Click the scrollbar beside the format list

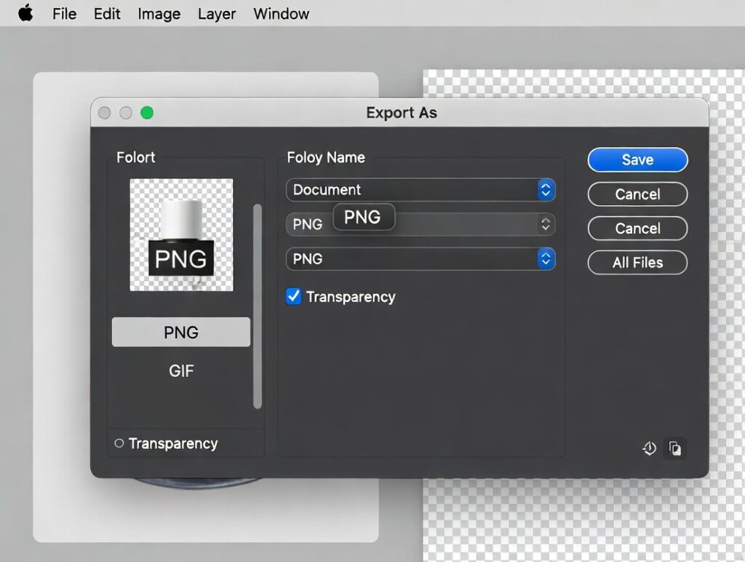[x=258, y=306]
